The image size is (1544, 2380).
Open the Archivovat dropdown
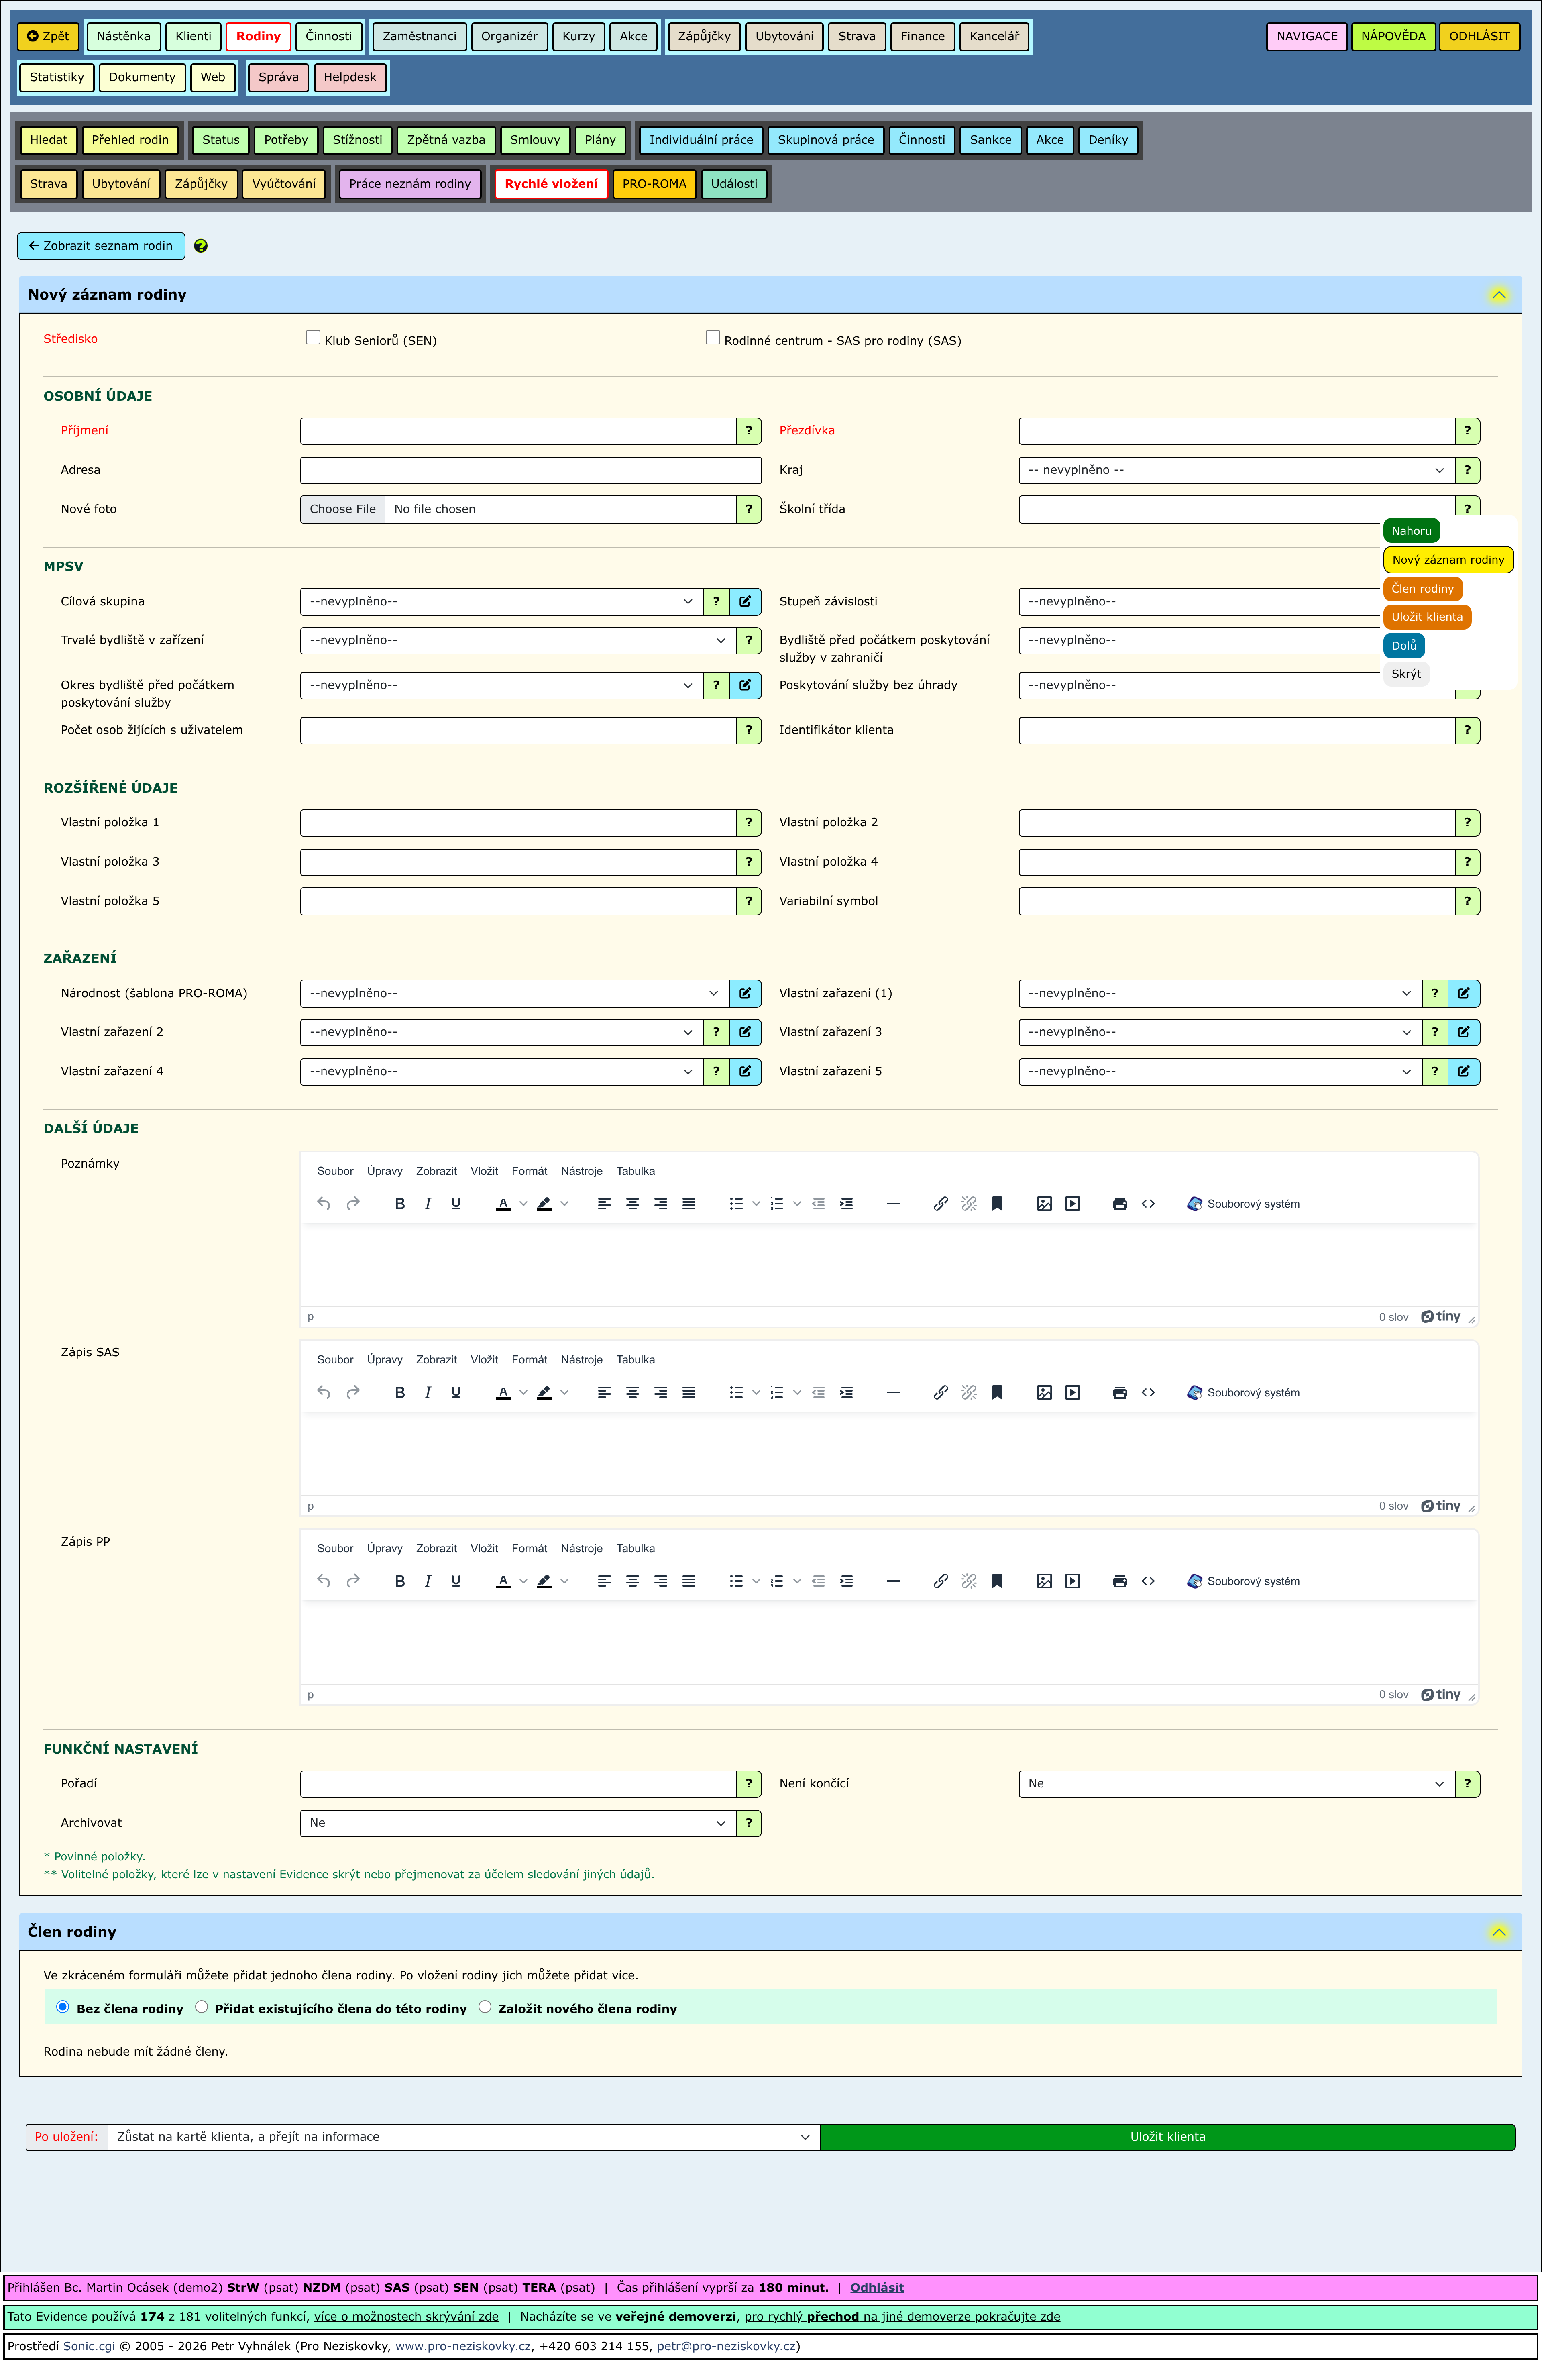518,1823
